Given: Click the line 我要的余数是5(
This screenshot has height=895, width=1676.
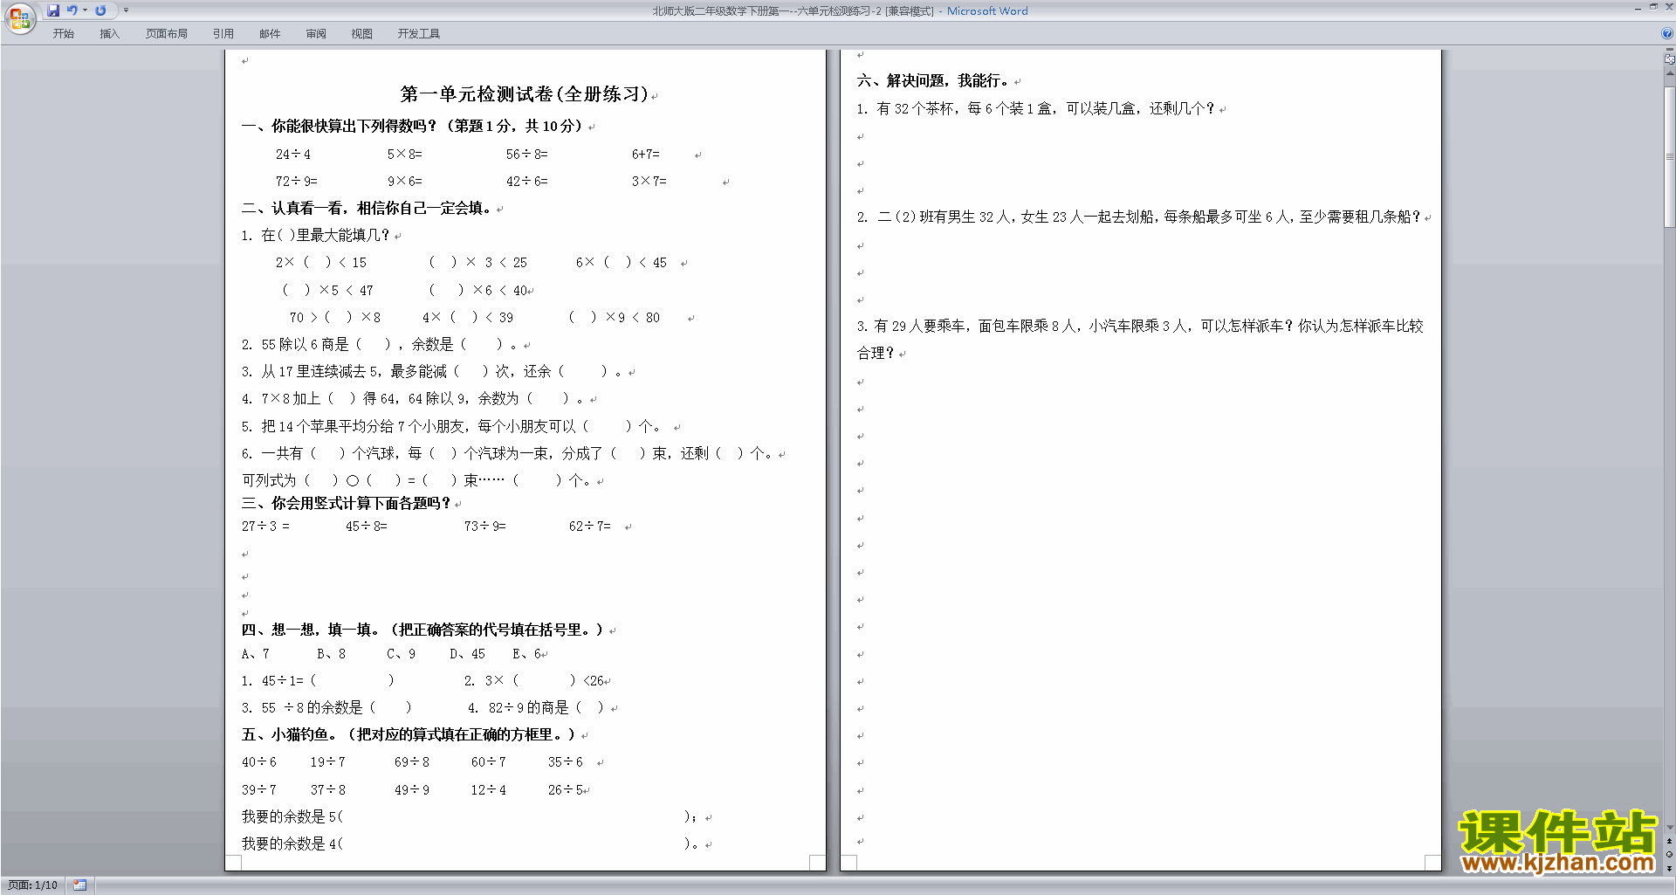Looking at the screenshot, I should point(292,817).
